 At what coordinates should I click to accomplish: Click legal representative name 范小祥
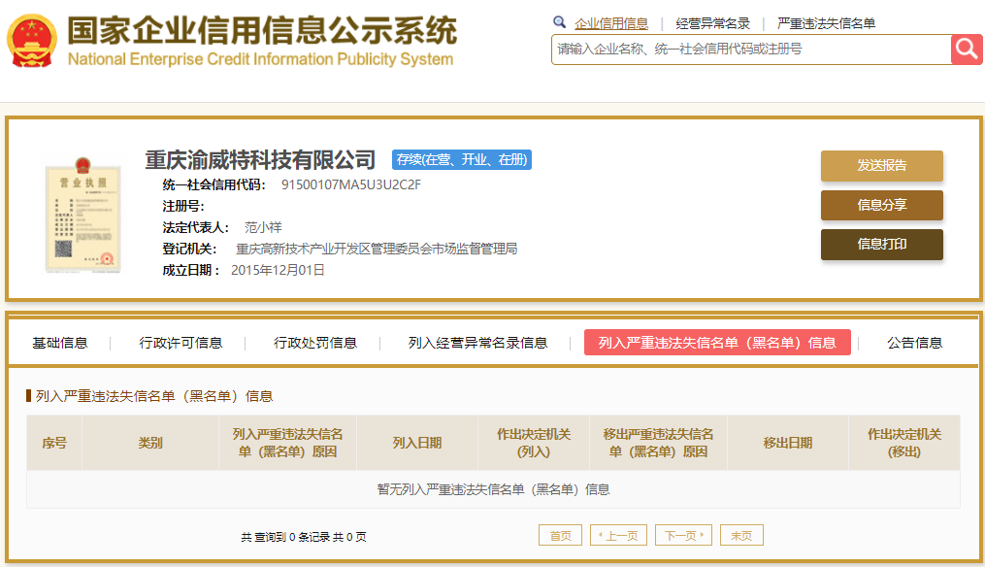pos(263,227)
